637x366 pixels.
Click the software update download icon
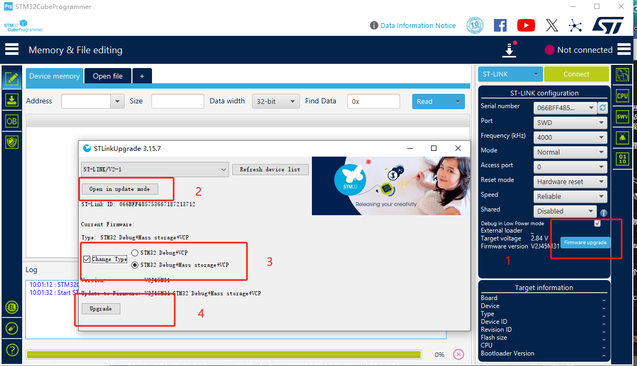pos(509,50)
